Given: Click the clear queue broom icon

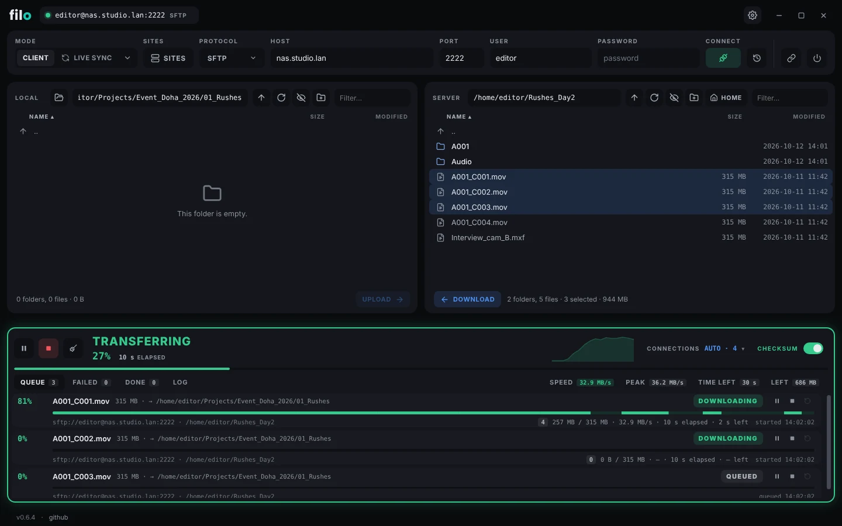Looking at the screenshot, I should [x=73, y=348].
